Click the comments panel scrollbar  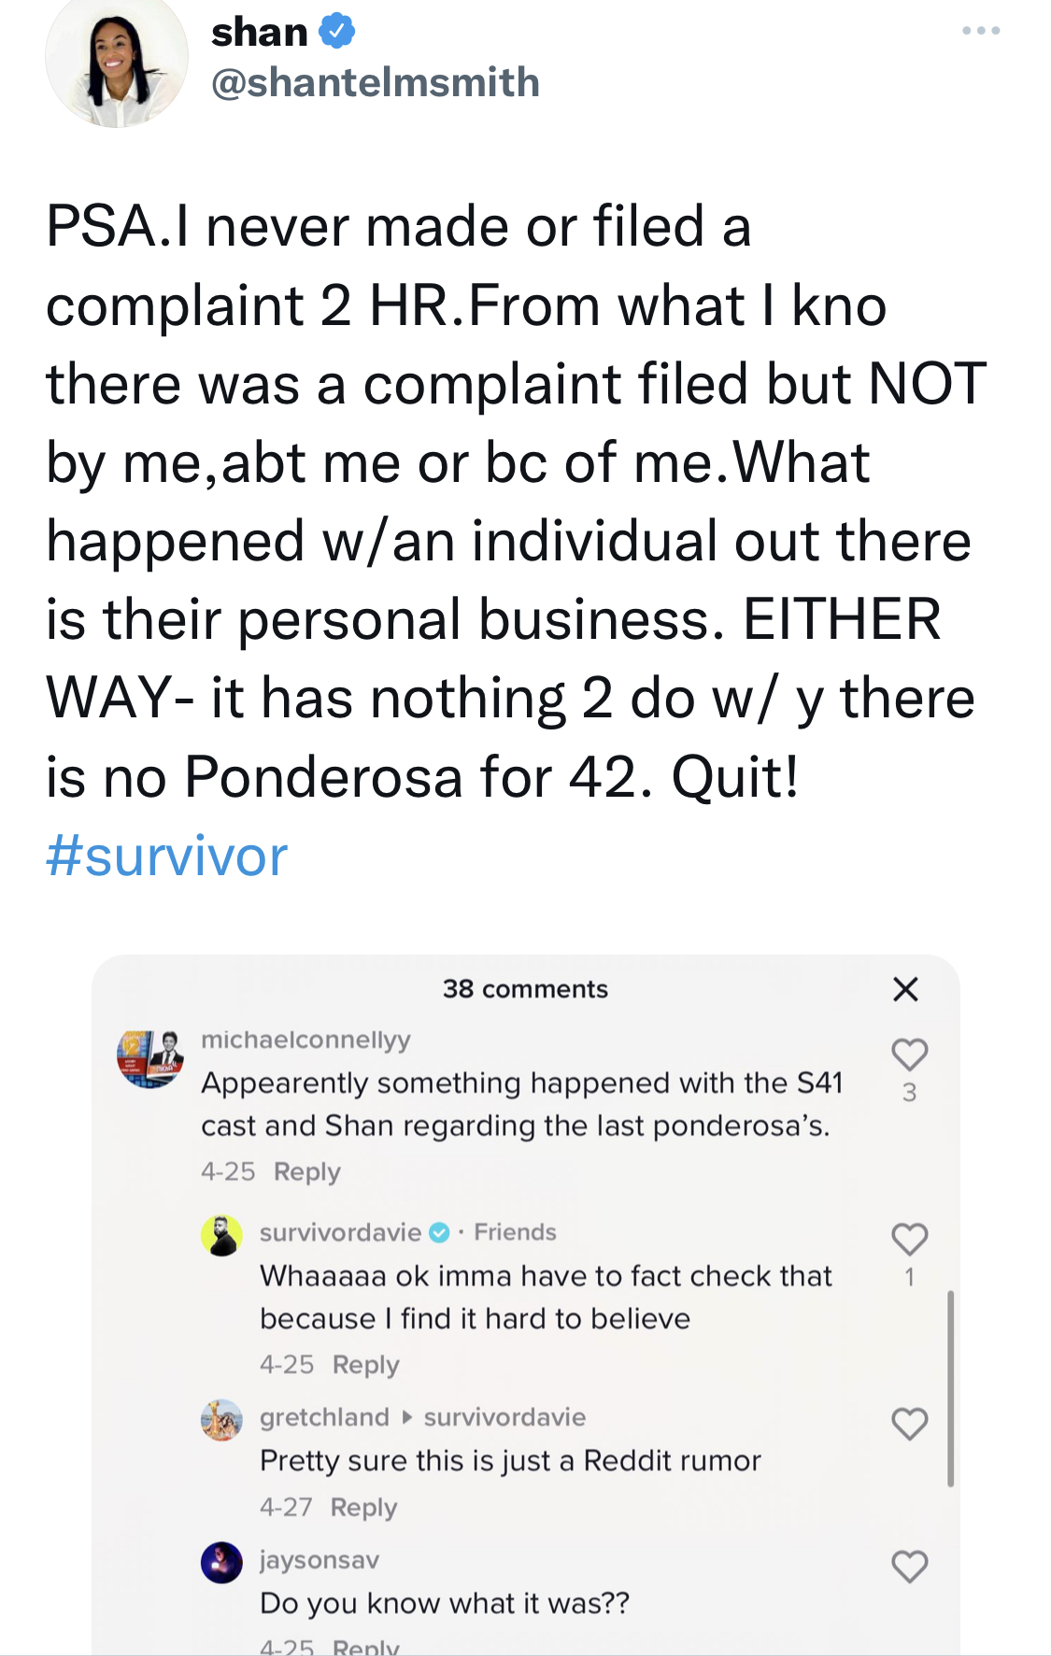pos(950,1389)
